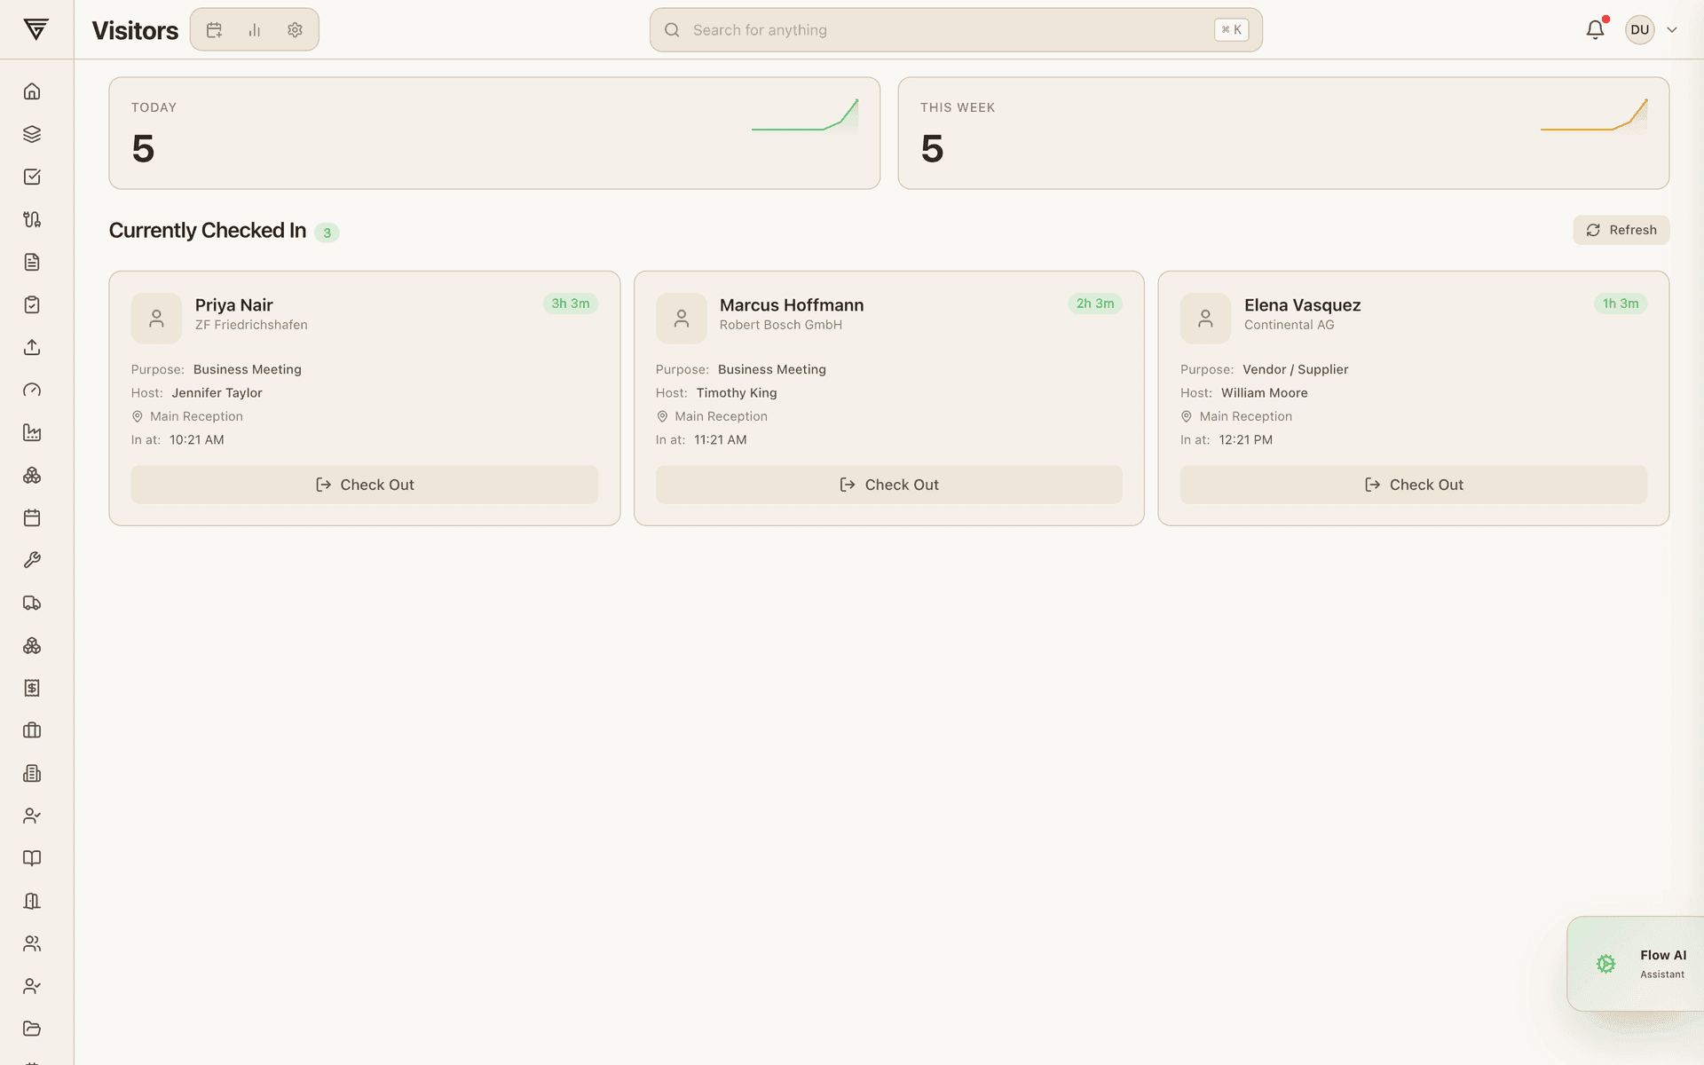This screenshot has height=1065, width=1704.
Task: Open the door sidebar icon
Action: (32, 901)
